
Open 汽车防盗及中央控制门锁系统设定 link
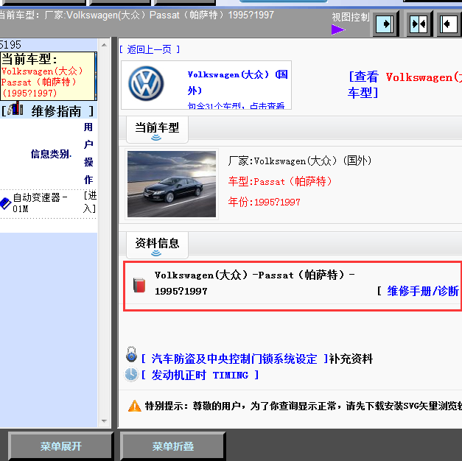tap(234, 359)
